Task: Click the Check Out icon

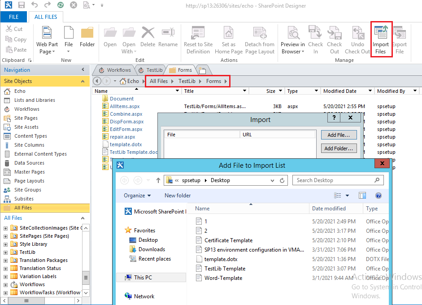Action: tap(334, 33)
